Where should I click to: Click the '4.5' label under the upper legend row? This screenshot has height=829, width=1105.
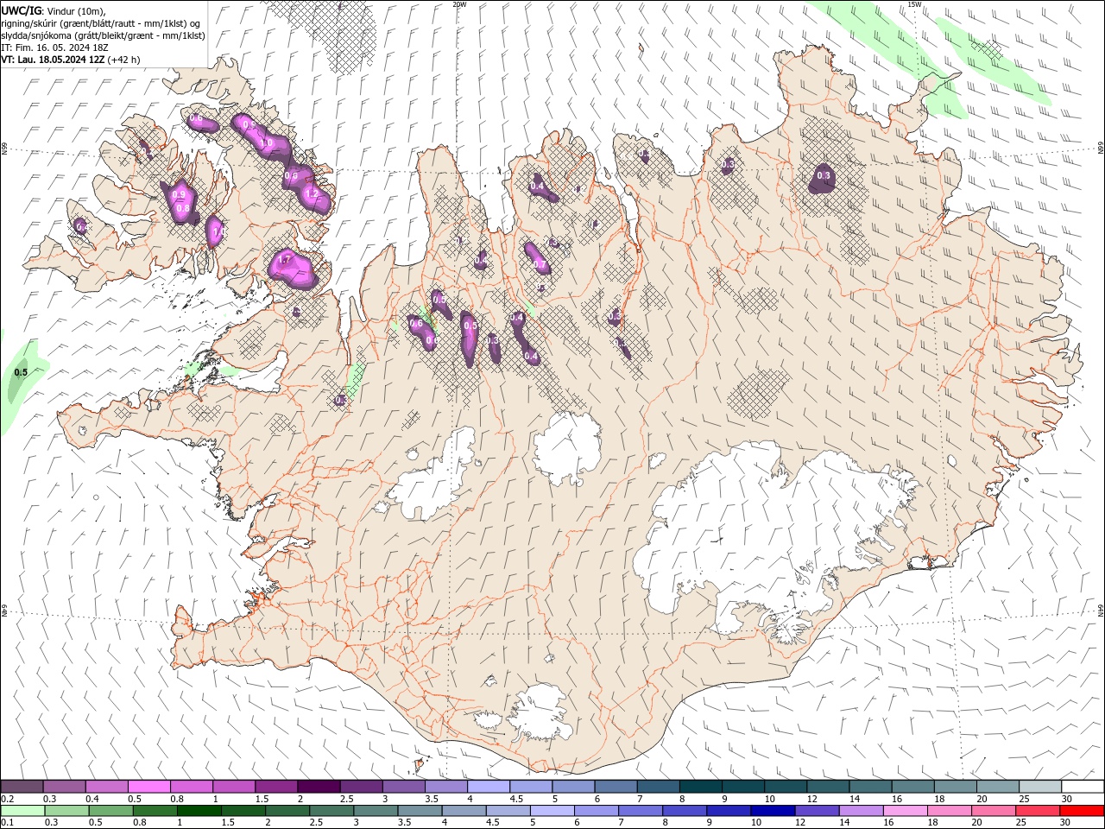point(516,799)
